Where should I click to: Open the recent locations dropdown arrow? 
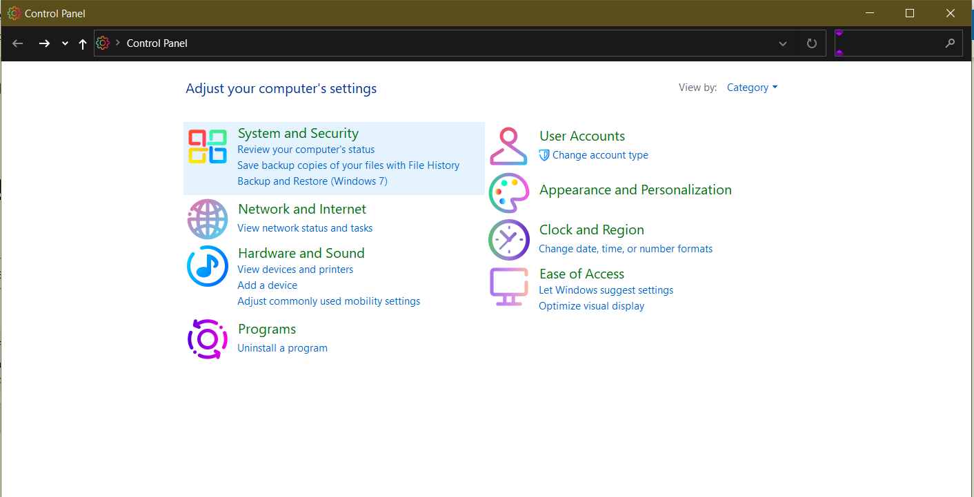(x=65, y=43)
